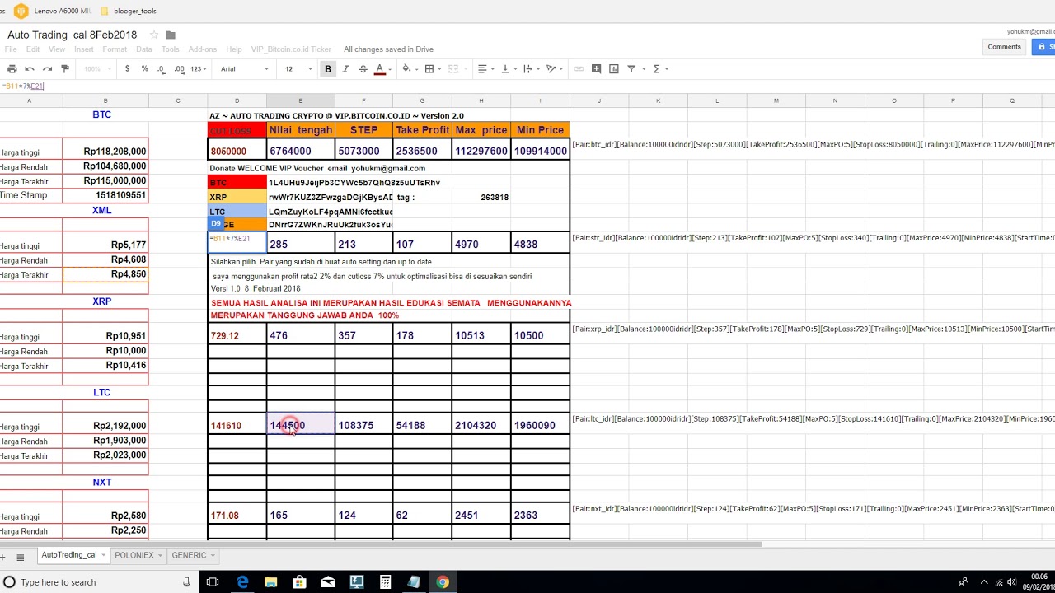Viewport: 1055px width, 593px height.
Task: Click cell with value 144500
Action: [x=301, y=425]
